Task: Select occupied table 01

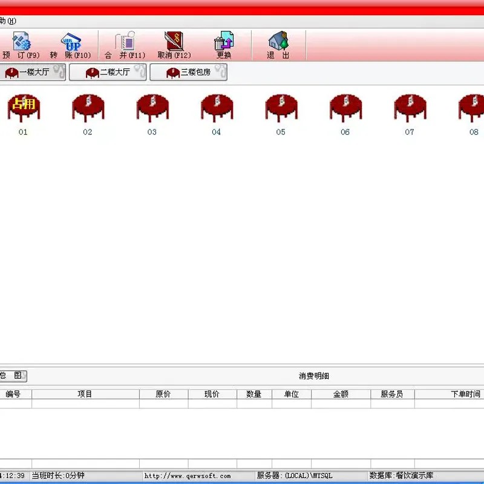Action: coord(24,115)
